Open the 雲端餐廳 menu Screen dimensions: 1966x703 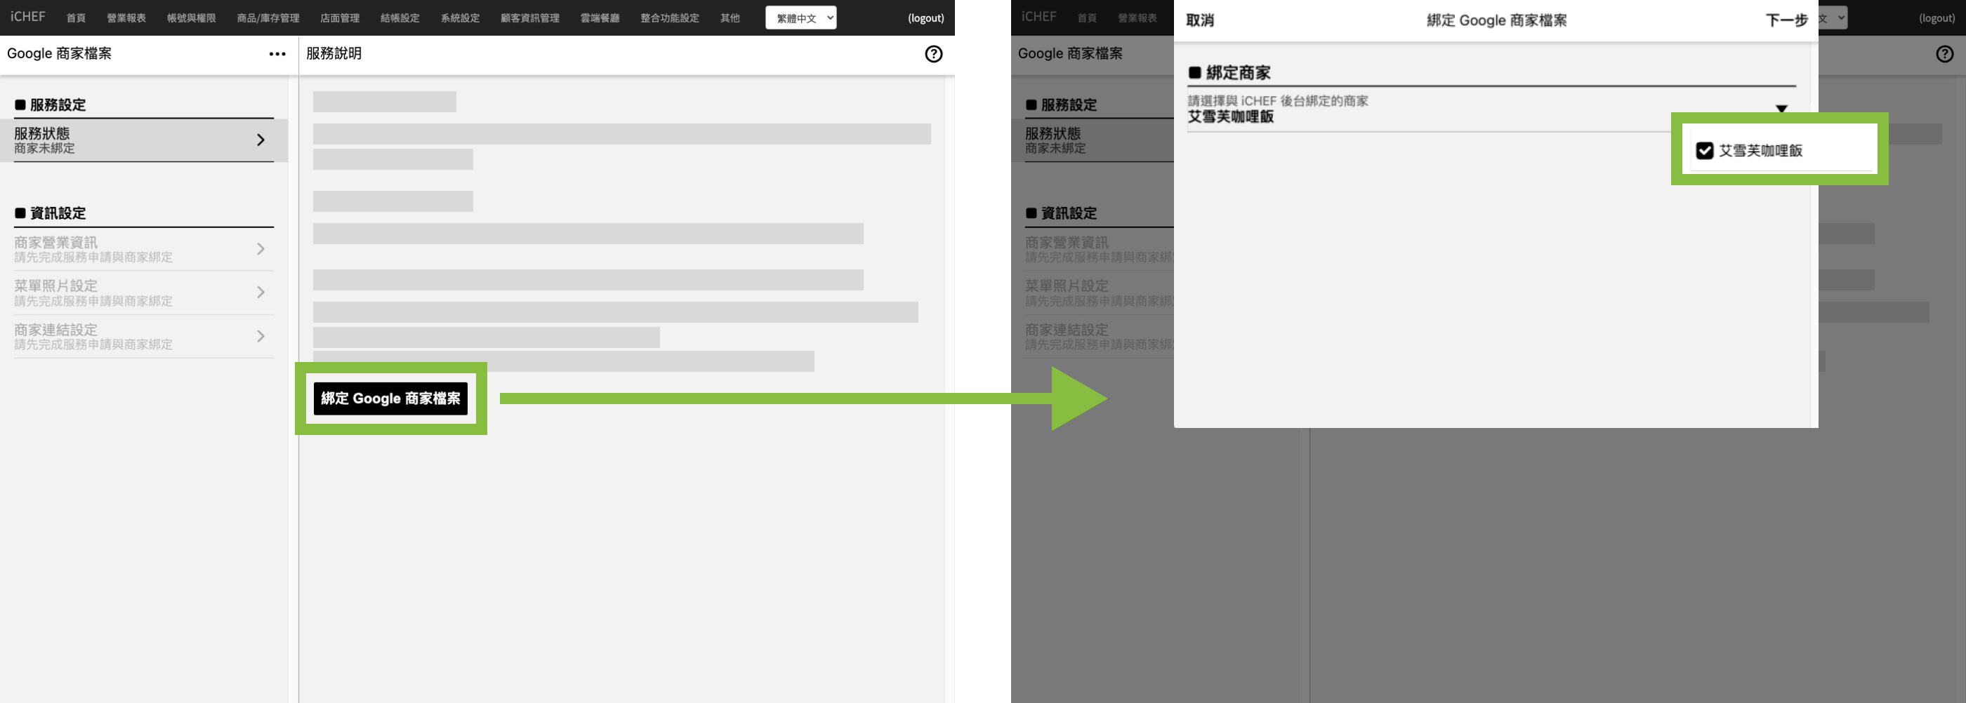point(599,18)
